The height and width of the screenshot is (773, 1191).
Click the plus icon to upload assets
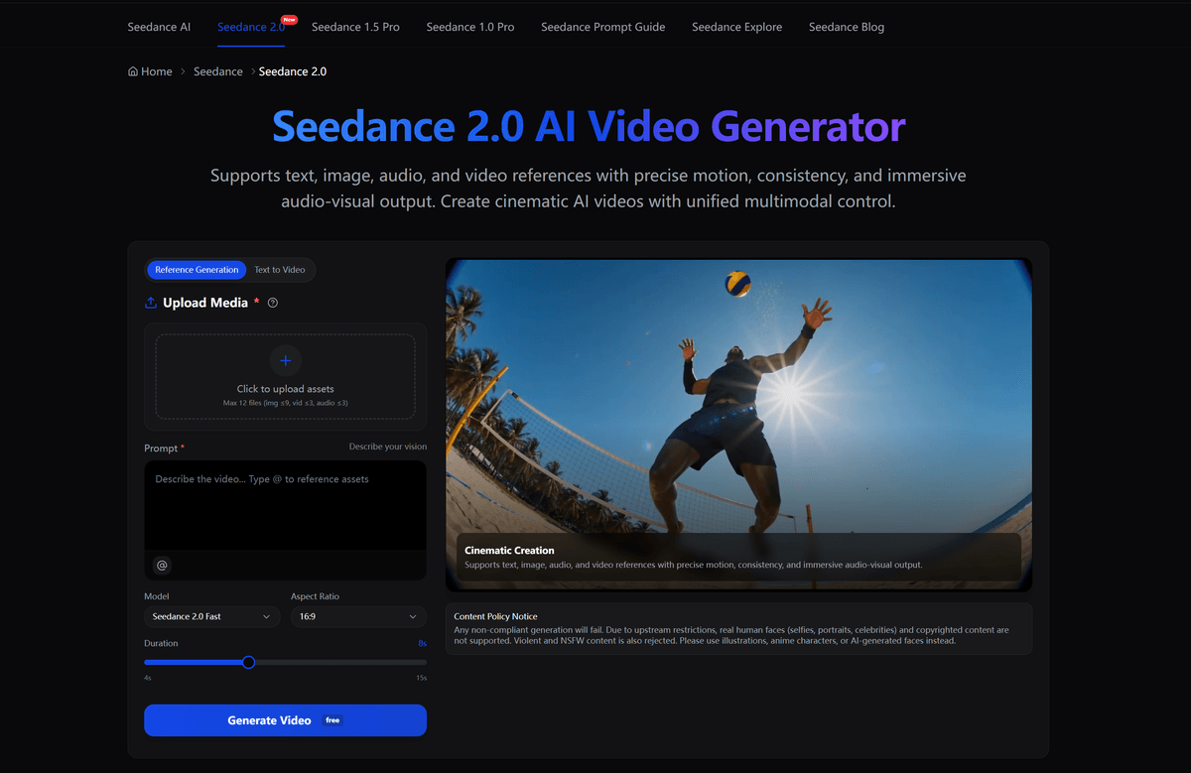(285, 360)
